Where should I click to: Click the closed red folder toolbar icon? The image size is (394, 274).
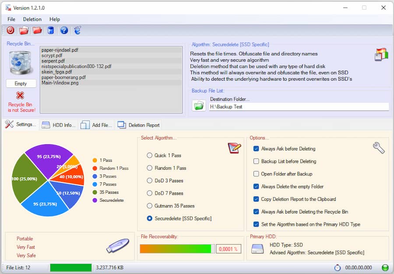[37, 30]
